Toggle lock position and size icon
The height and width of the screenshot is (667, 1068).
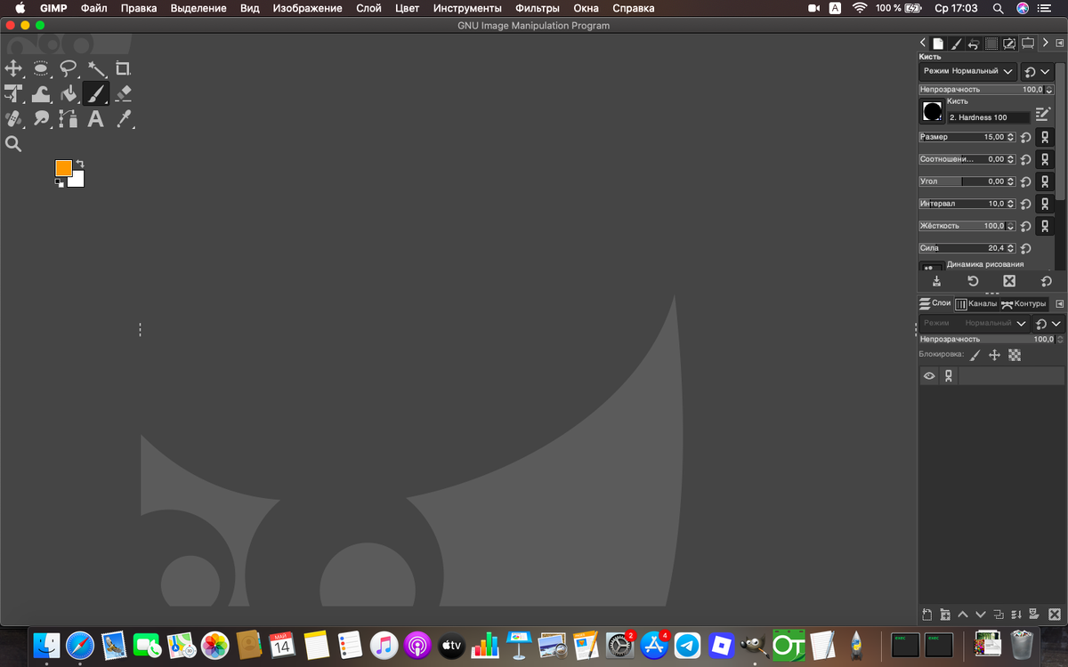point(995,355)
